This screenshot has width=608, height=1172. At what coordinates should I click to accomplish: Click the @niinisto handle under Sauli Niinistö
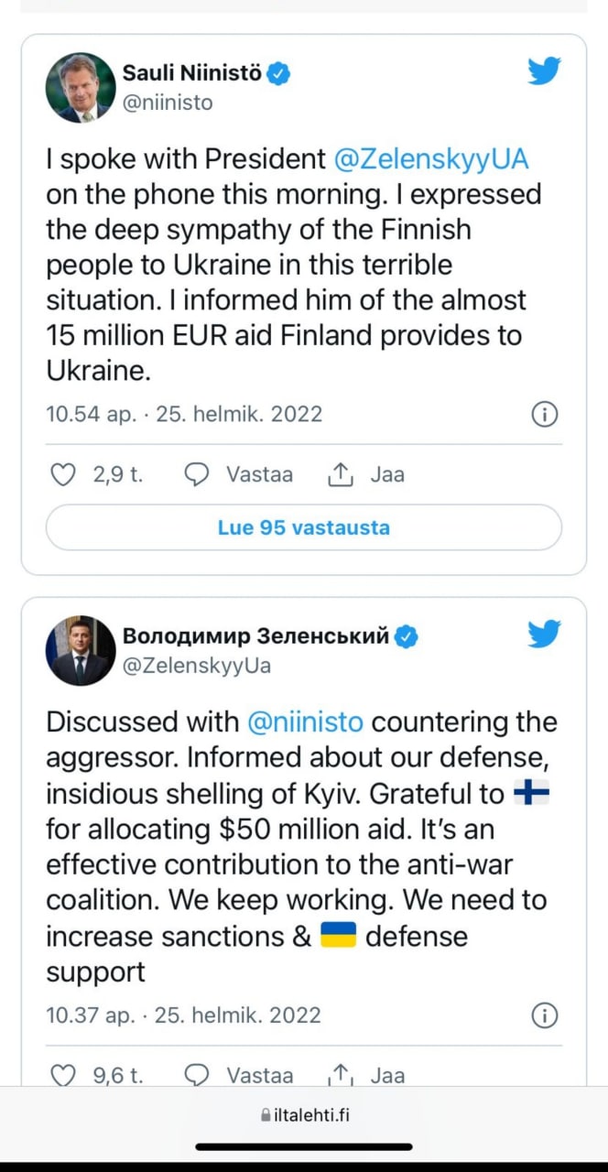(168, 103)
